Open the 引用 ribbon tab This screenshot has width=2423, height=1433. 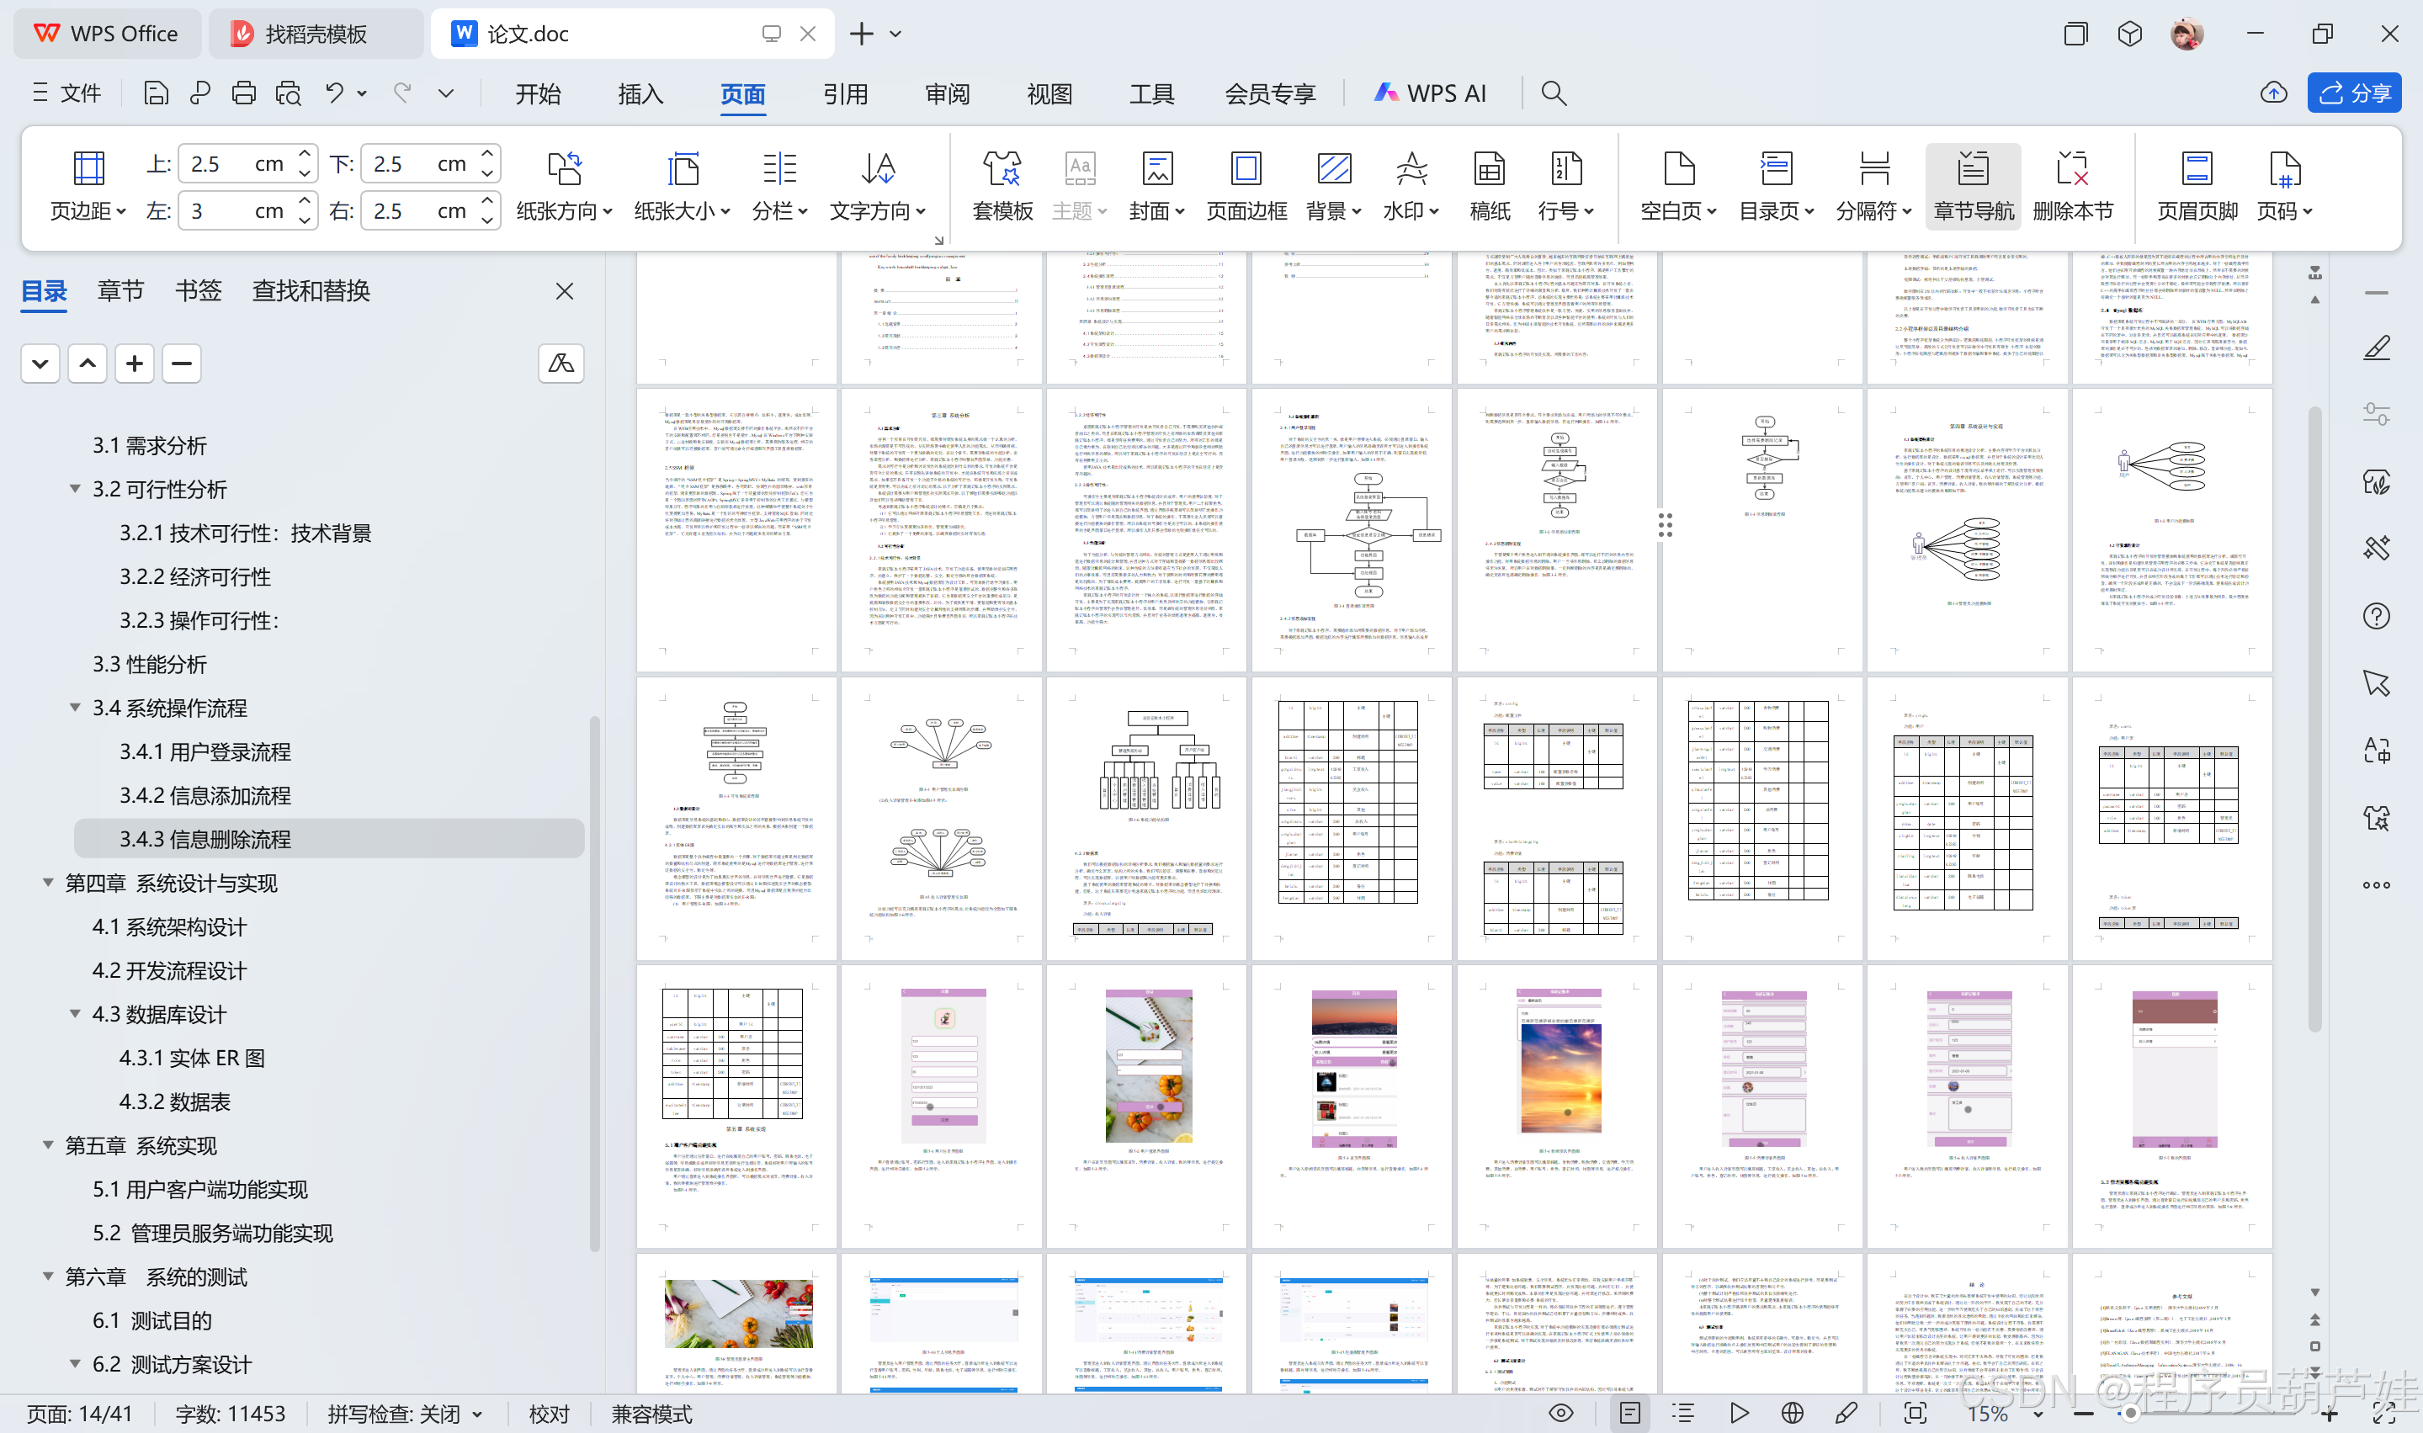pos(845,93)
